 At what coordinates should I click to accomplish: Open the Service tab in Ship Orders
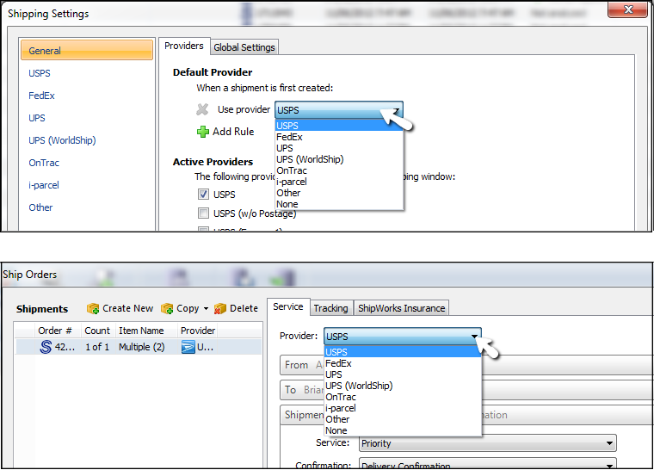tap(287, 306)
